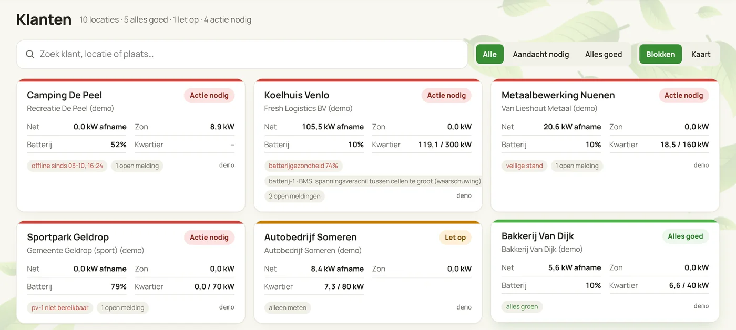Switch to Kaart view
The image size is (736, 330).
click(x=701, y=54)
